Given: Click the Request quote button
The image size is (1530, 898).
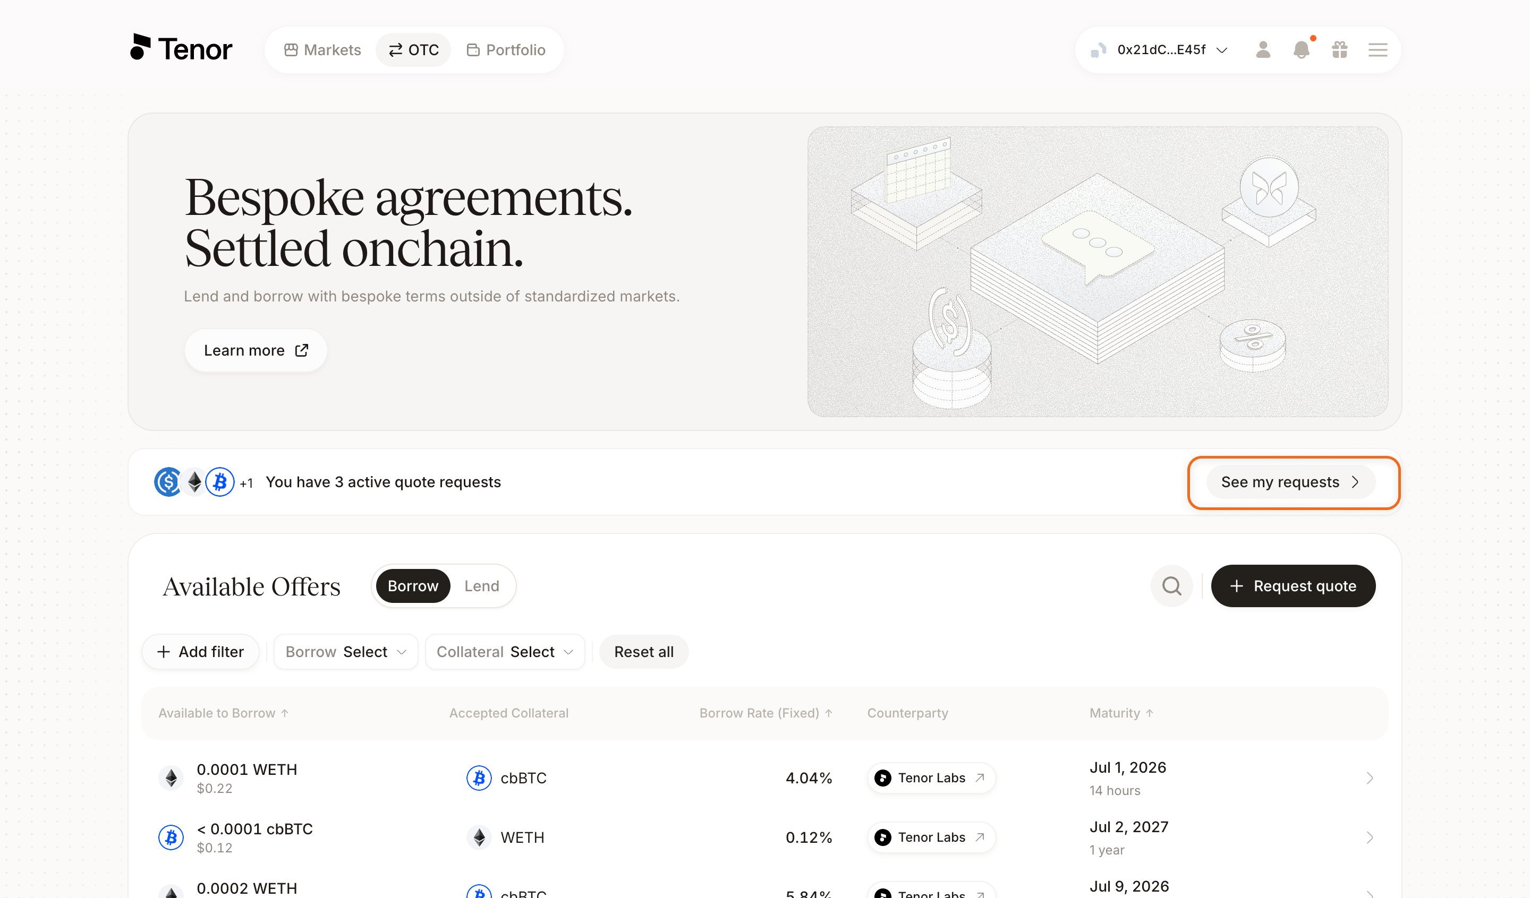Looking at the screenshot, I should tap(1293, 585).
